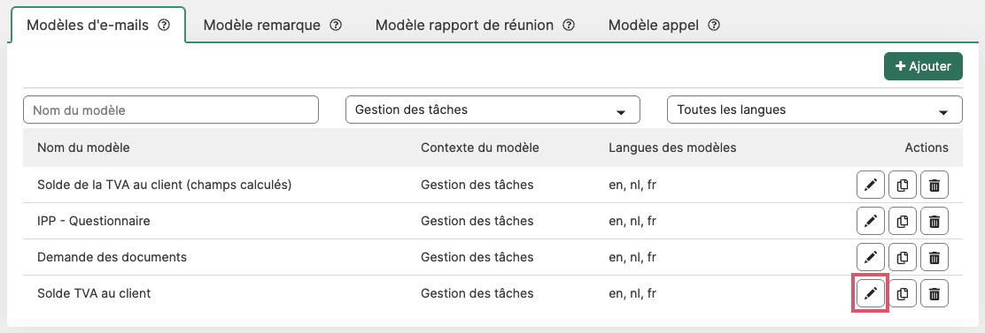985x333 pixels.
Task: Edit the 'Solde de la TVA au client (champs calculés)' template
Action: [x=870, y=185]
